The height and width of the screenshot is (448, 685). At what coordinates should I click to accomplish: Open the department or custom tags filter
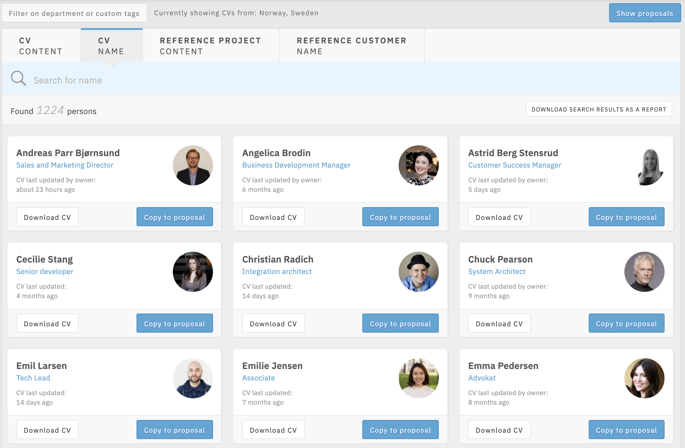point(74,13)
